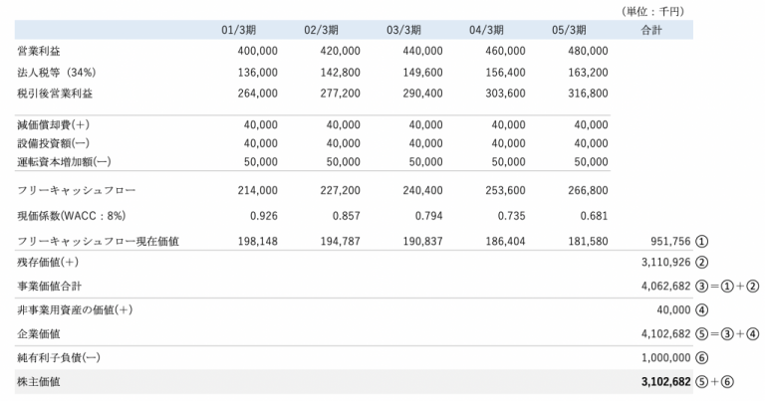Viewport: 765px width, 401px height.
Task: Click the circled ① marker
Action: point(701,241)
